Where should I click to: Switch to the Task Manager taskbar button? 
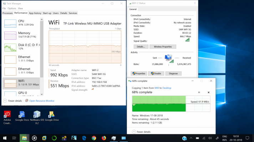[113, 138]
